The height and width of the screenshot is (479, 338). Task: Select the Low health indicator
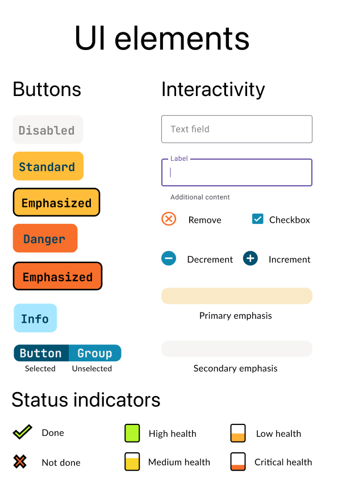237,433
